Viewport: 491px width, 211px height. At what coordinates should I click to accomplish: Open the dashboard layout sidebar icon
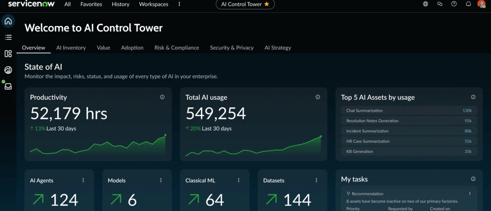[x=8, y=54]
